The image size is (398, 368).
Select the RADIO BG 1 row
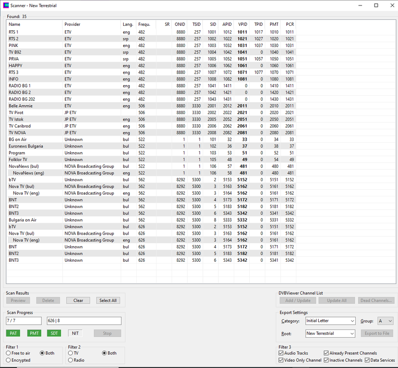pyautogui.click(x=151, y=86)
